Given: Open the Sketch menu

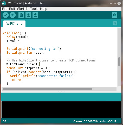Looking at the screenshot, I should pyautogui.click(x=23, y=9).
